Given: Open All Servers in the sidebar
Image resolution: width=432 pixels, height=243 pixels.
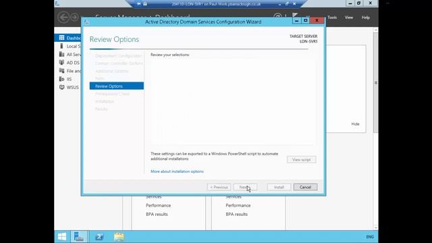Looking at the screenshot, I should click(67, 55).
